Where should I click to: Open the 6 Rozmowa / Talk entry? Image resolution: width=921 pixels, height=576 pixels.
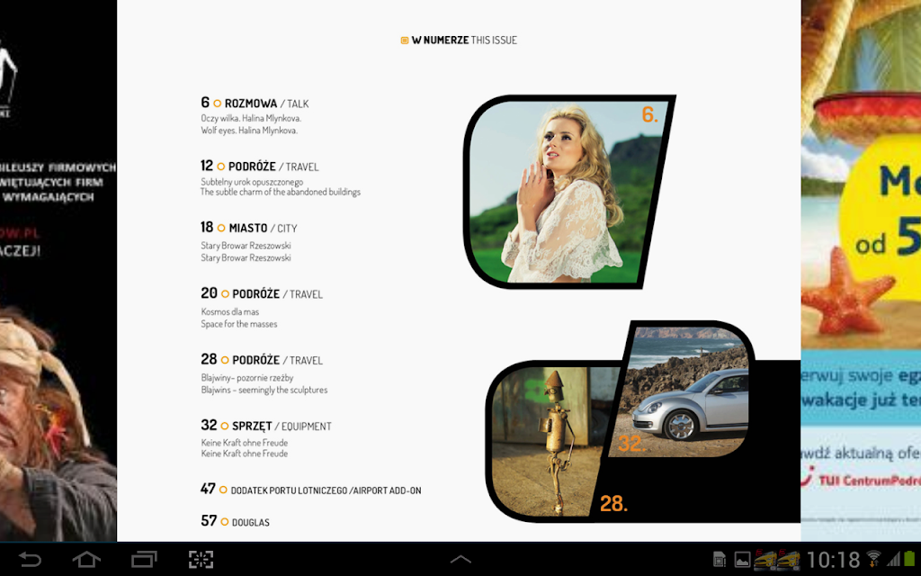click(x=255, y=116)
